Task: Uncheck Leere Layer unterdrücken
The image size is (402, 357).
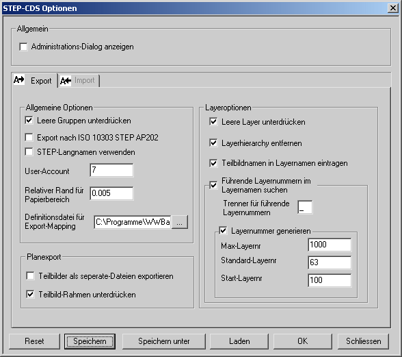Action: click(213, 121)
